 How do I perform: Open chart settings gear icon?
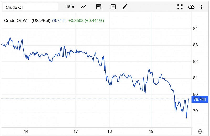[200, 131]
